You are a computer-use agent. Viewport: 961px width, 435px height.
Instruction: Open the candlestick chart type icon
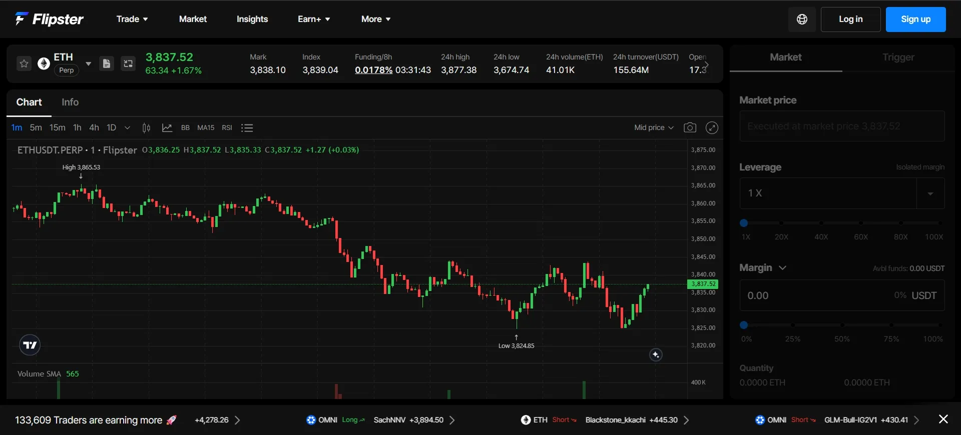(146, 128)
